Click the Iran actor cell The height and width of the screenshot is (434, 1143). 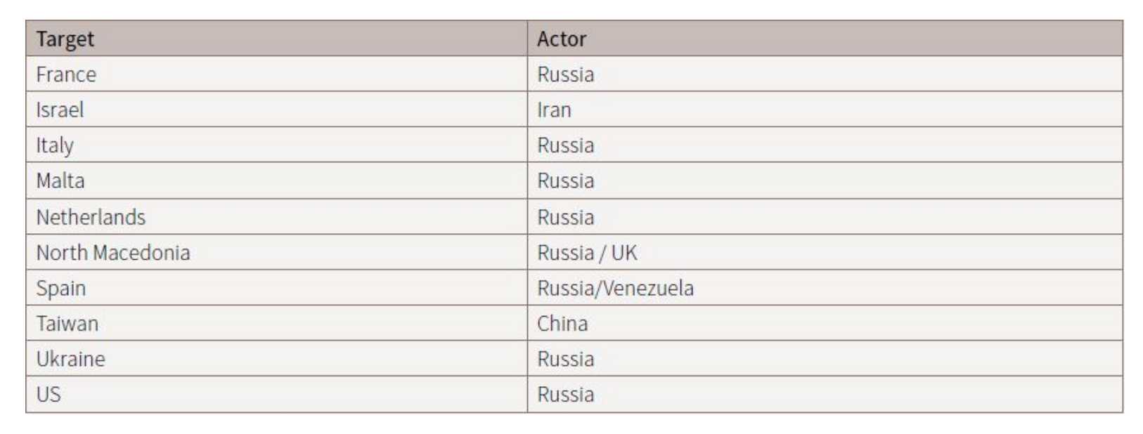tap(554, 110)
